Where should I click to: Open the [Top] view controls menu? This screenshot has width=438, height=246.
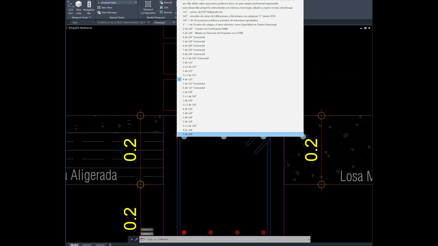72,28
